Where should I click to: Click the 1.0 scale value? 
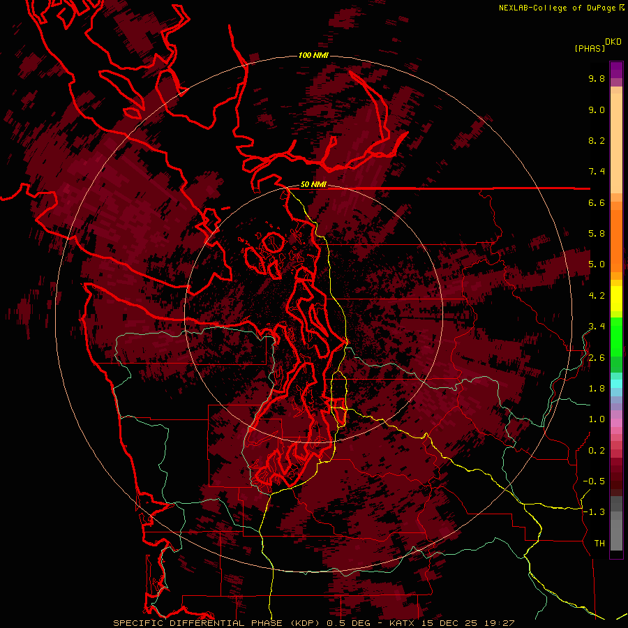(x=597, y=419)
